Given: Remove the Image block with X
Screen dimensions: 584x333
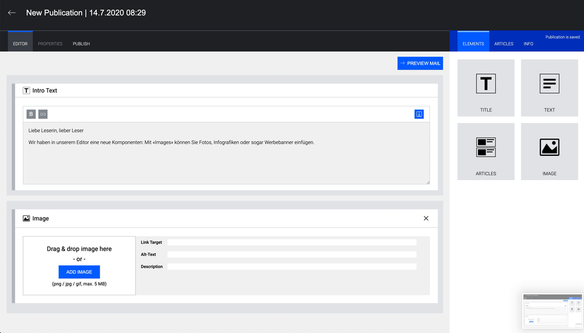Looking at the screenshot, I should [x=426, y=218].
